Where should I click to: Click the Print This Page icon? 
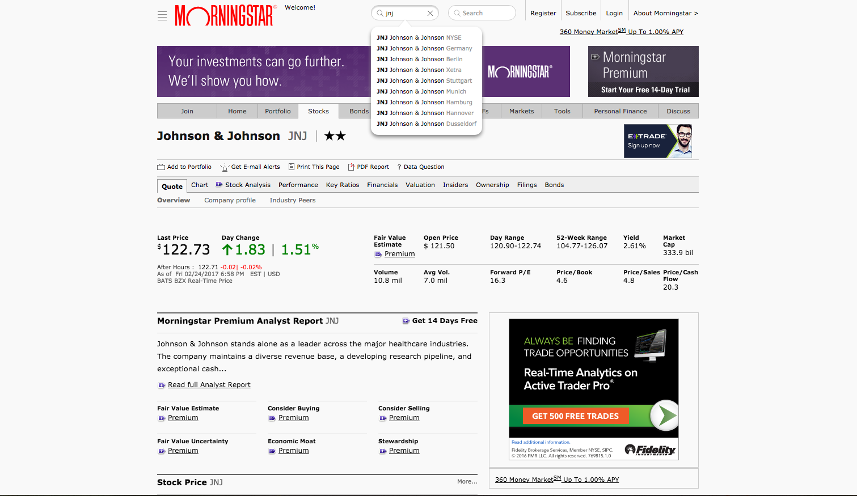[292, 167]
